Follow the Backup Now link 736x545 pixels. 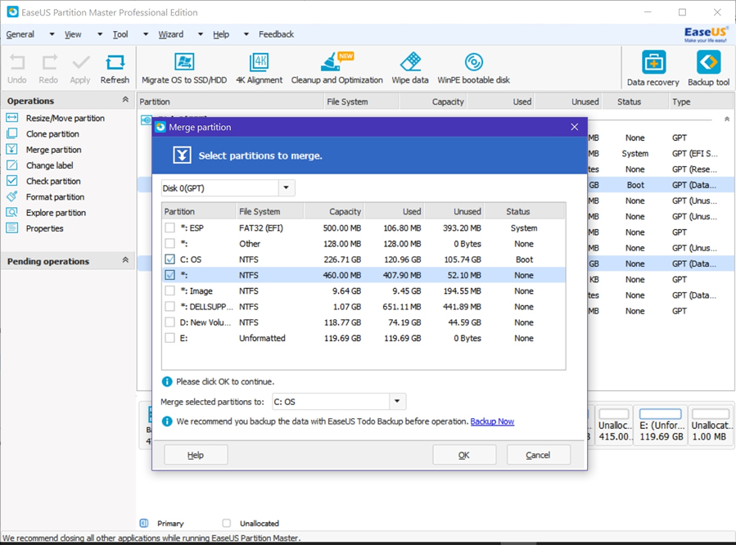coord(492,421)
